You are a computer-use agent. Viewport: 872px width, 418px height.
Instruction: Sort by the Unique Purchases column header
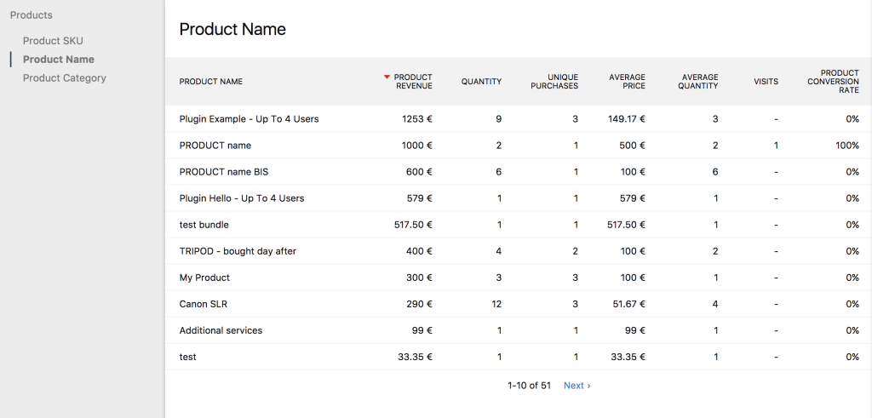tap(554, 81)
